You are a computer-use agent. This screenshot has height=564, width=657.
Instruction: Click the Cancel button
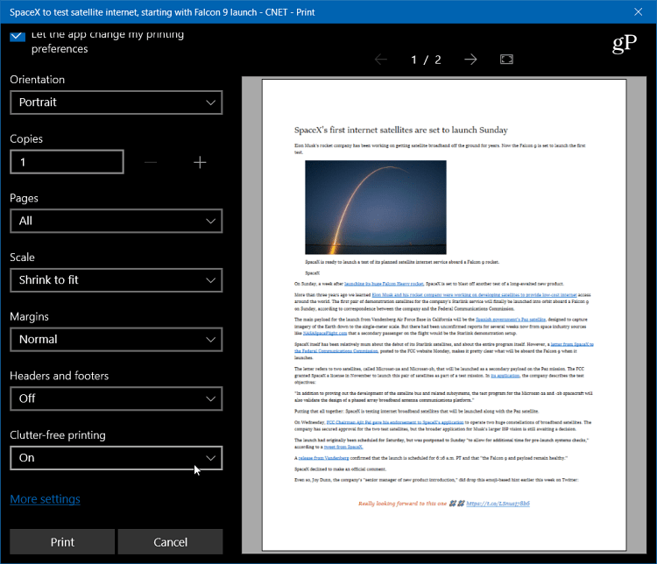click(170, 542)
